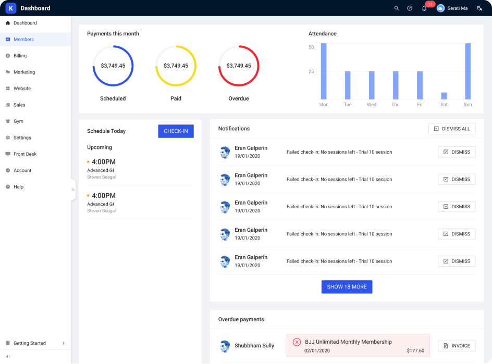Click Serati Ma user avatar

pos(441,8)
